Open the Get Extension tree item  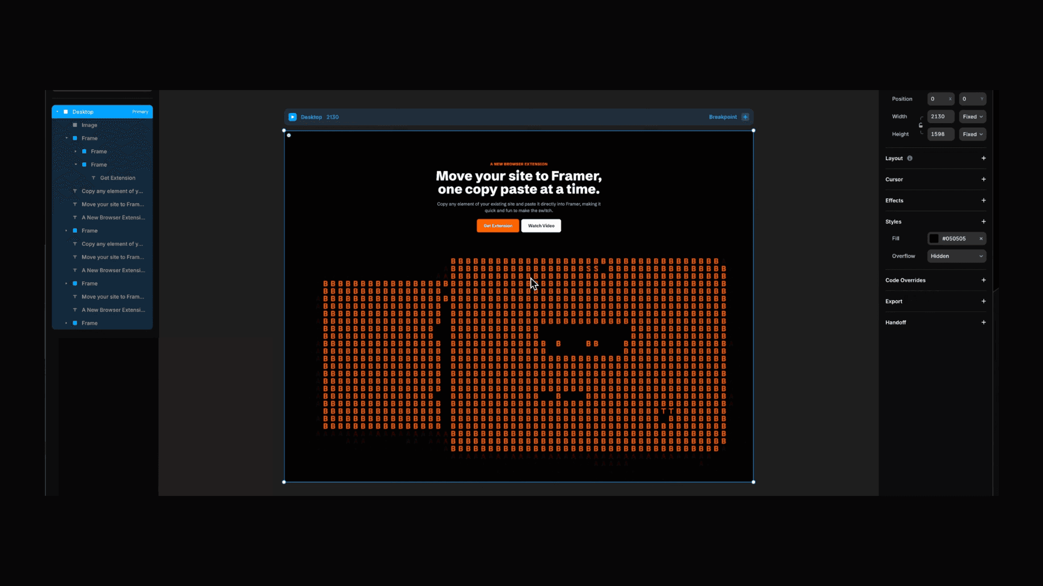(x=117, y=177)
